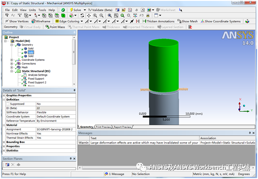Viewport: 258px width, 179px height.
Task: Click the vertex selection filter icon
Action: (x=44, y=16)
